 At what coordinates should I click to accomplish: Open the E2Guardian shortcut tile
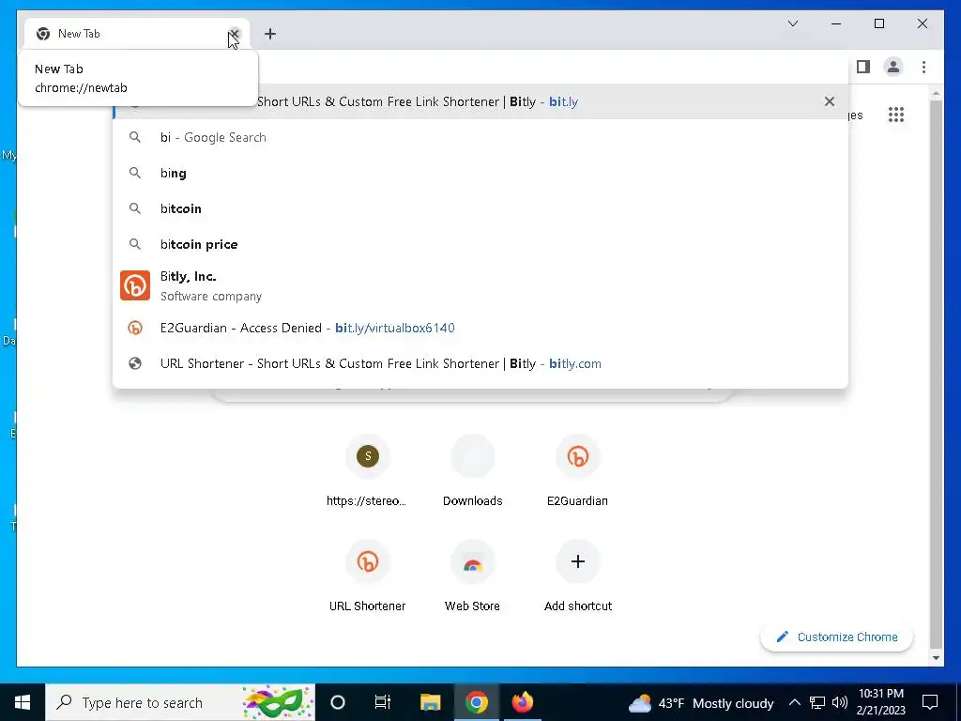click(577, 471)
